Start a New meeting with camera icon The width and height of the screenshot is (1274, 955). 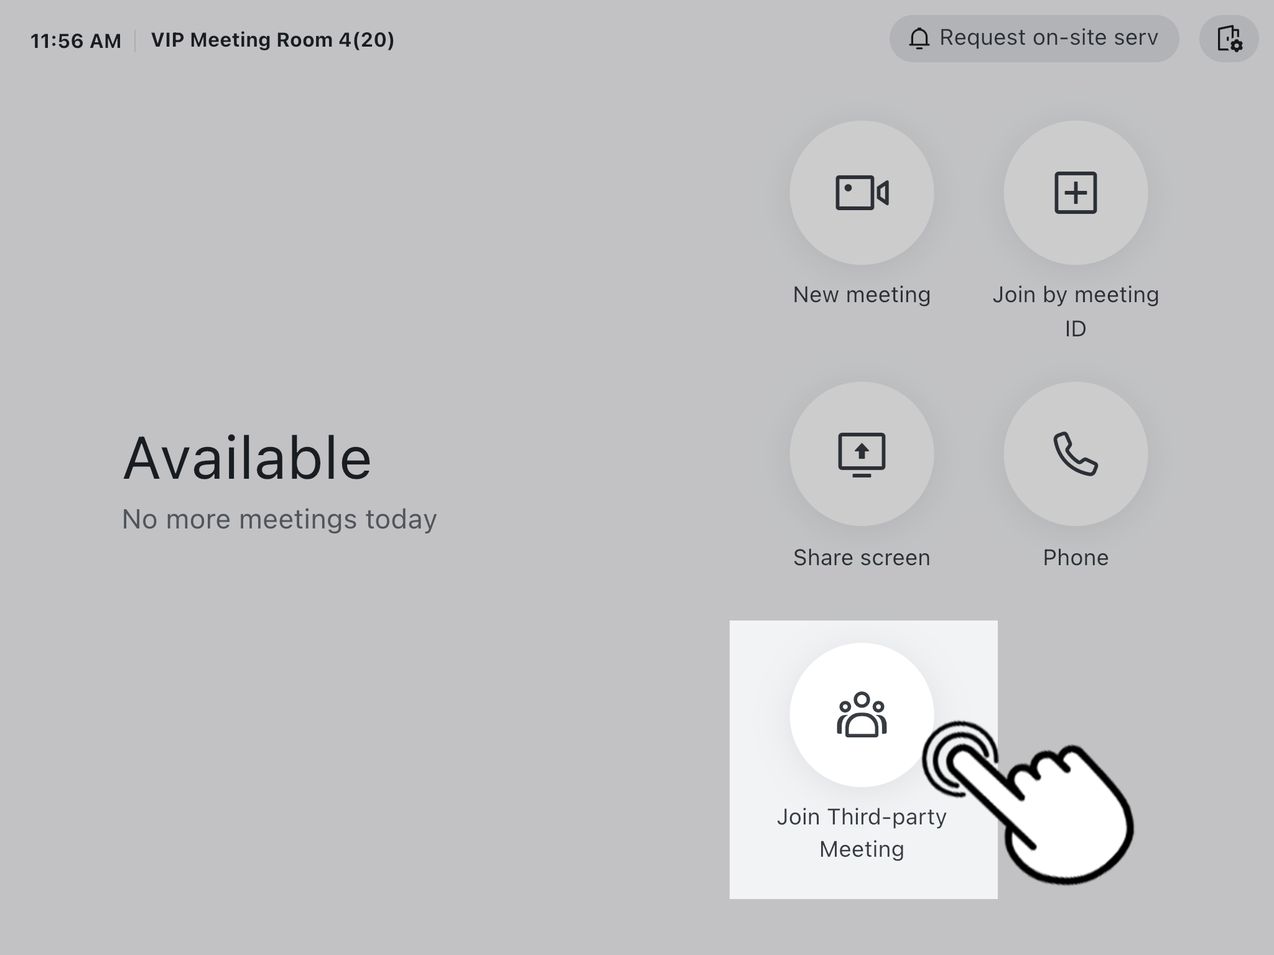coord(862,193)
